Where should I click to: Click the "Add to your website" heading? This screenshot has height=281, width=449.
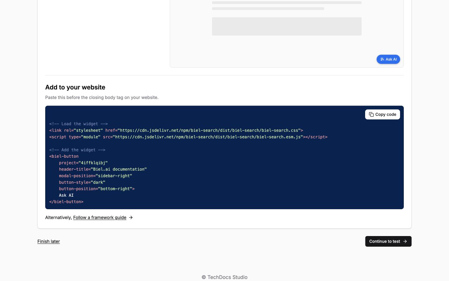click(x=75, y=87)
